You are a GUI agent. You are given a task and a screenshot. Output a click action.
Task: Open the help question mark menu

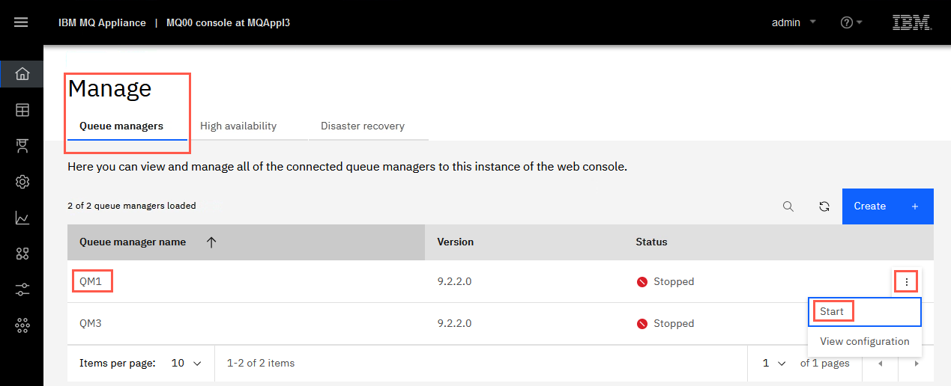click(x=851, y=22)
